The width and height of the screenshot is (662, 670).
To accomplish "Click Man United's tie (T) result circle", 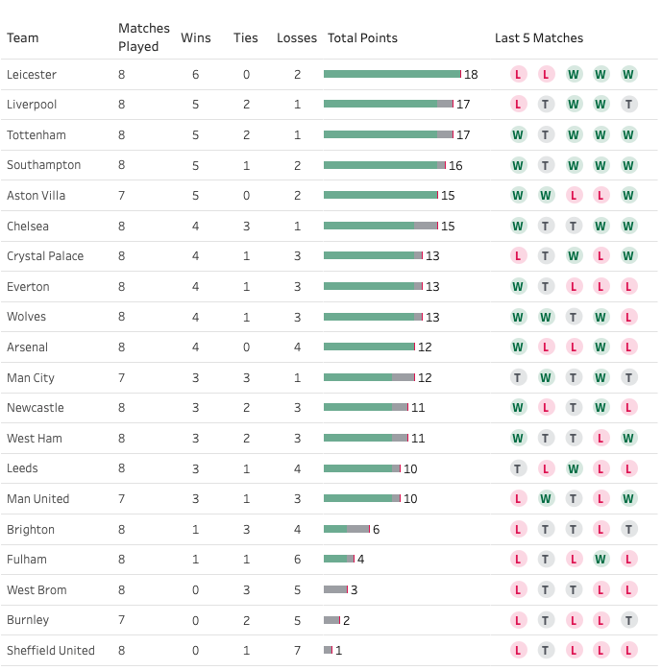I will click(x=574, y=499).
